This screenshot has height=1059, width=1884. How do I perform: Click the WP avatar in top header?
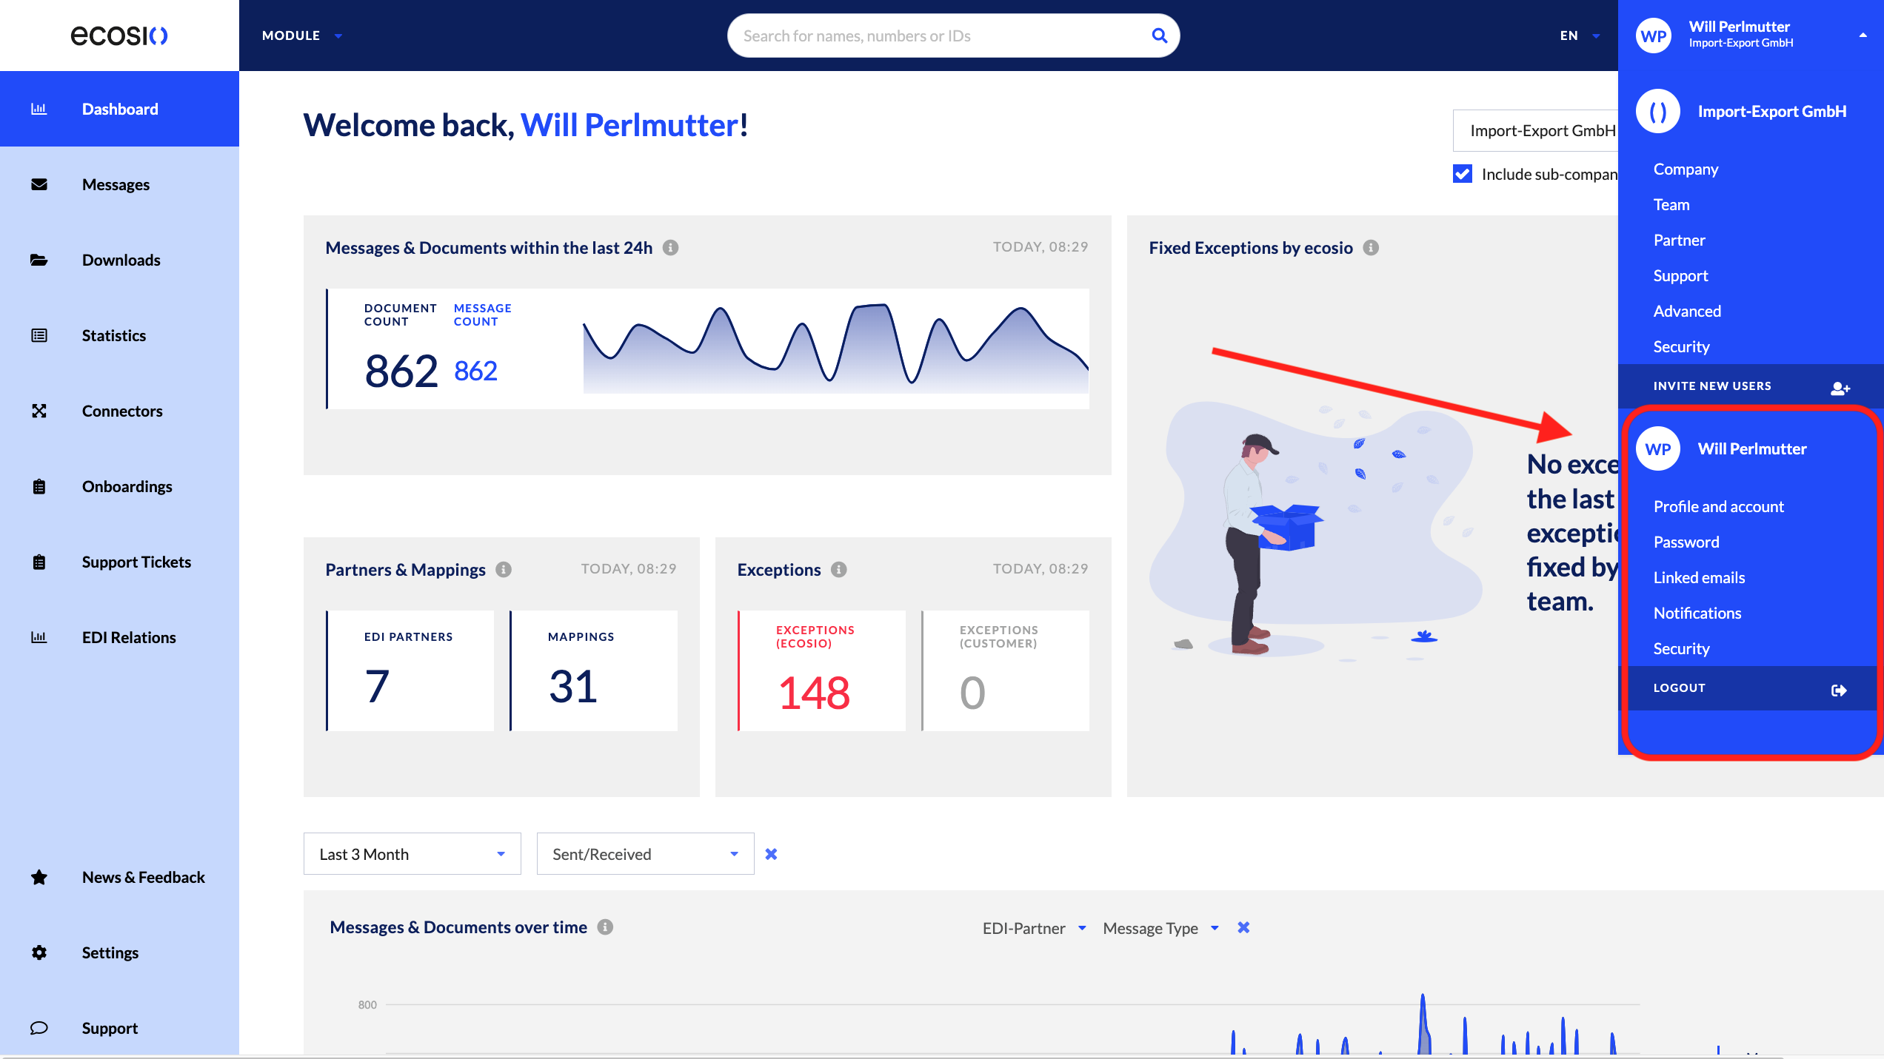tap(1654, 36)
